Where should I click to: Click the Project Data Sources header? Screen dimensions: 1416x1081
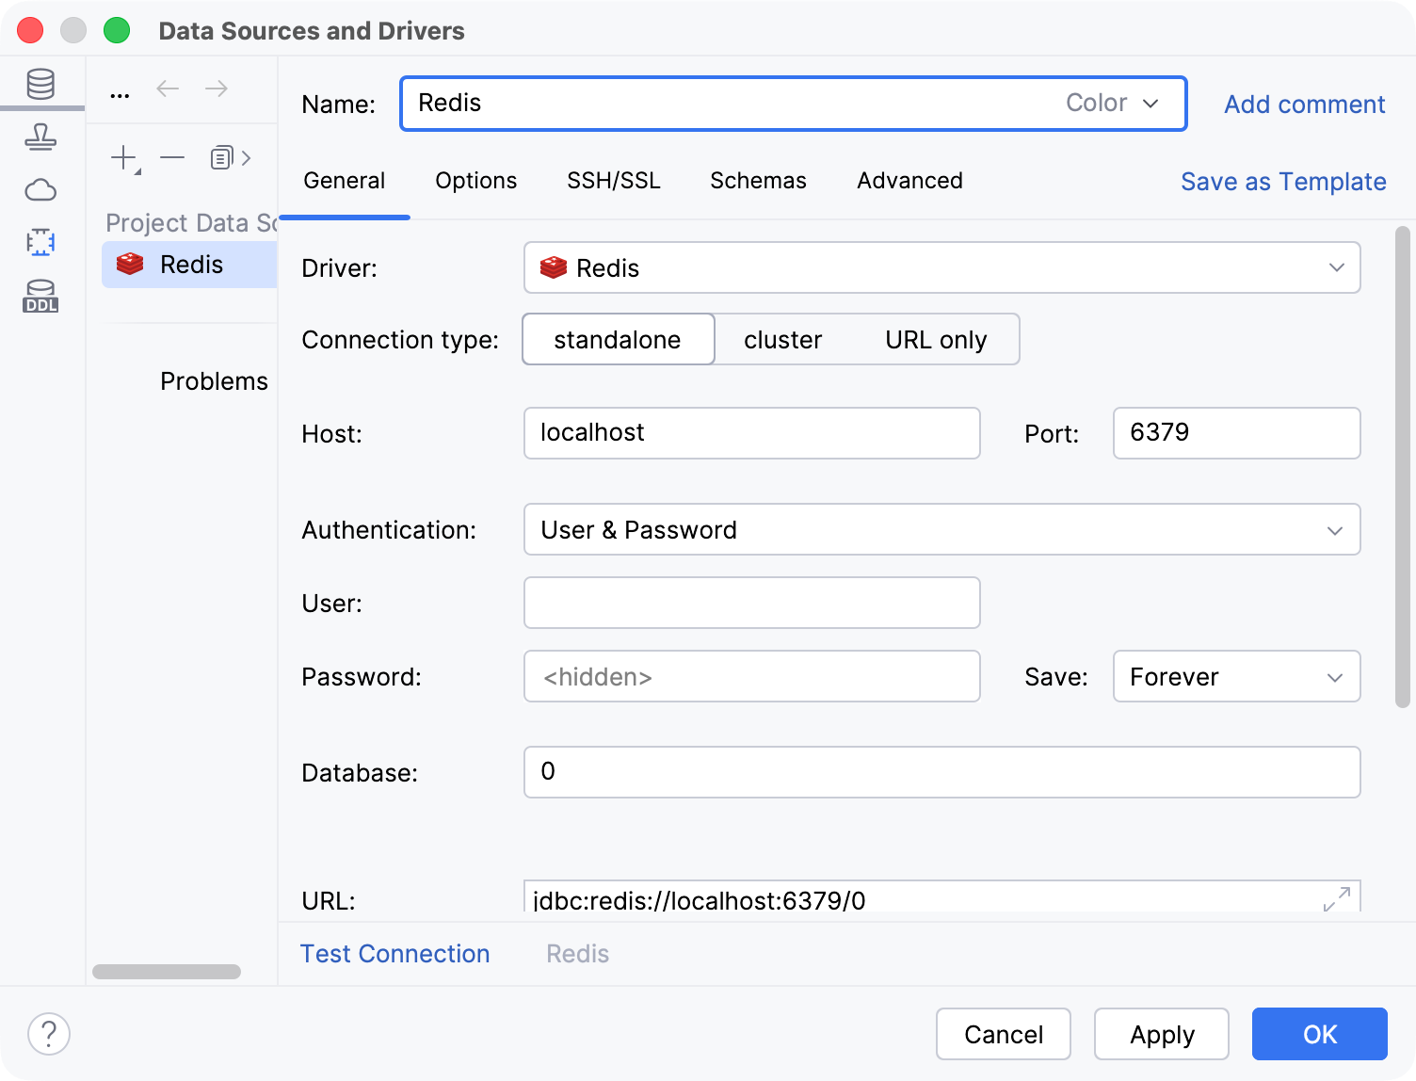[x=191, y=223]
